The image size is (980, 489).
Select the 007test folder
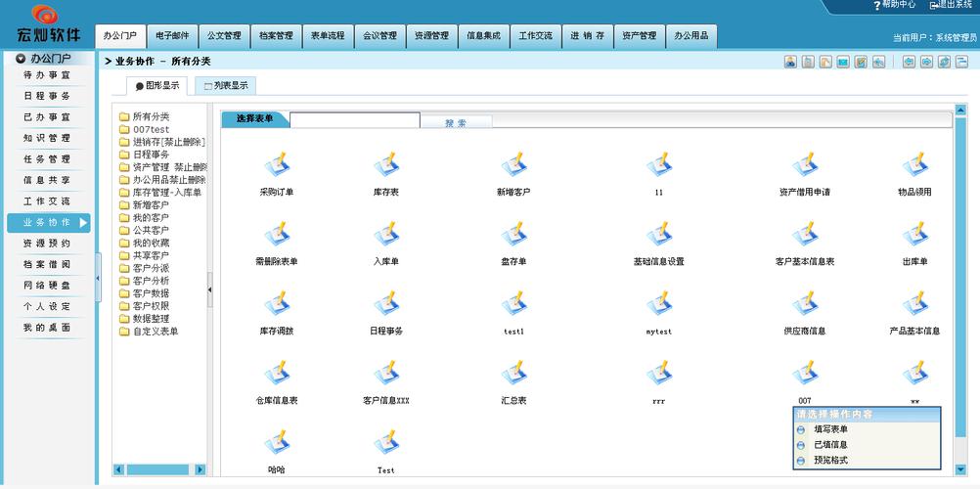point(151,129)
